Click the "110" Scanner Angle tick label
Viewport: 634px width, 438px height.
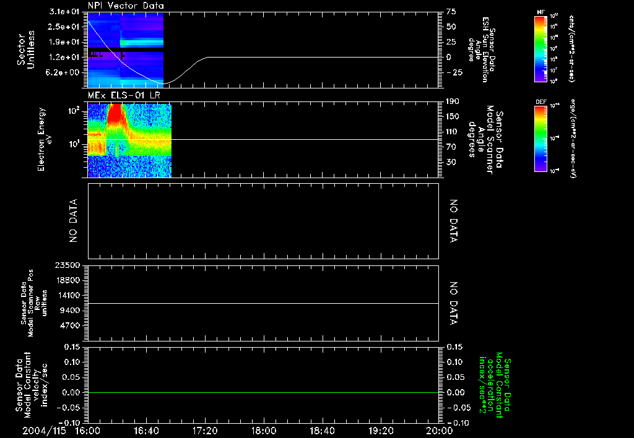point(453,132)
